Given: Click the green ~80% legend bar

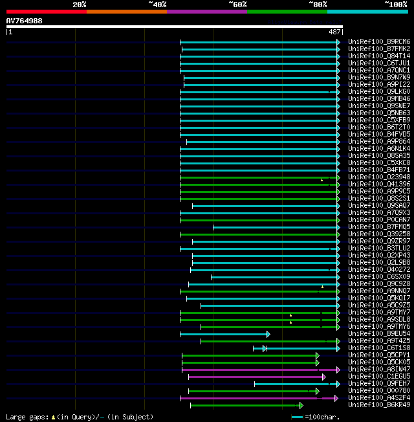Looking at the screenshot, I should point(287,12).
